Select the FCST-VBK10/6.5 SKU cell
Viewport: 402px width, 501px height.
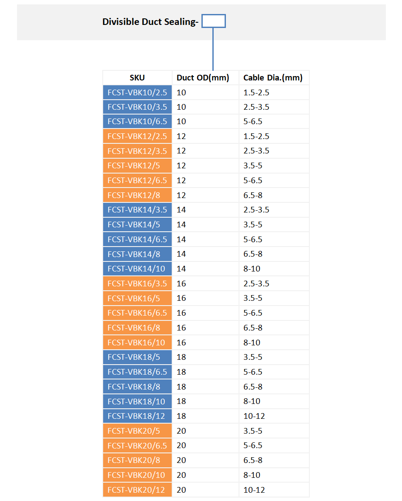click(x=137, y=122)
